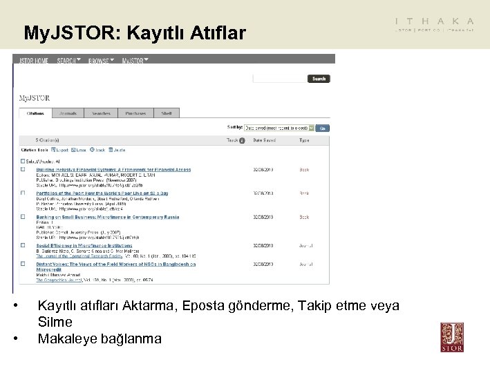Click Journal type of Social Efficiency row
Screen dimensions: 490x373
[x=306, y=245]
